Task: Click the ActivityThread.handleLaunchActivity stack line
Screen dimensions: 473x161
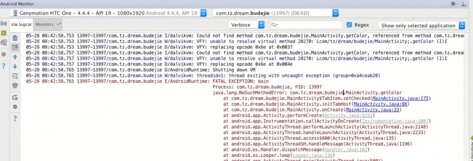Action: (x=324, y=133)
